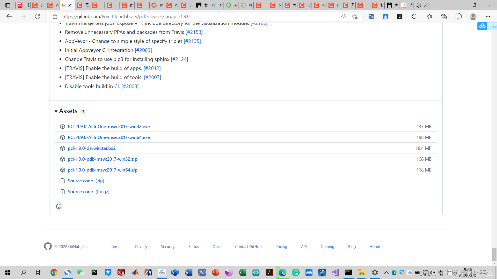Open WeChat from taskbar
Screen dimensions: 497x279
point(81,273)
